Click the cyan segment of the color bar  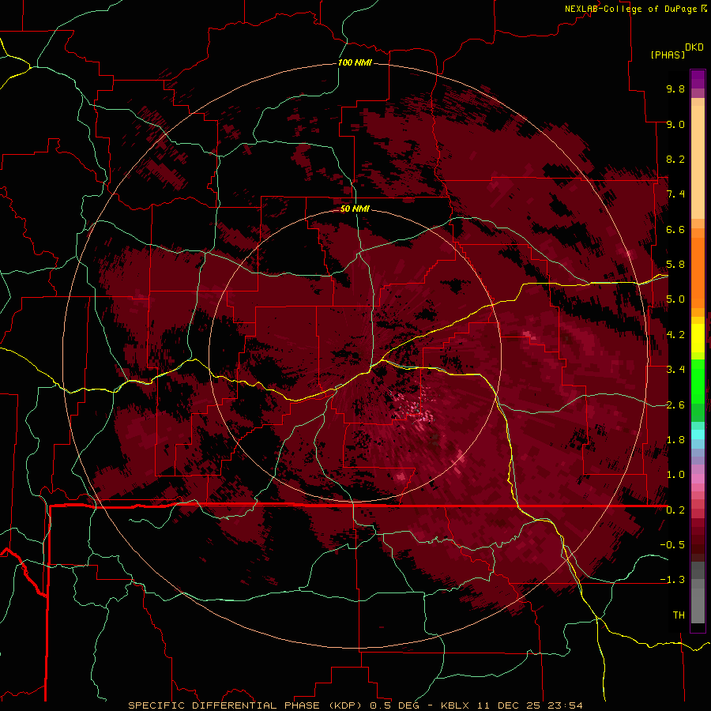coord(698,434)
